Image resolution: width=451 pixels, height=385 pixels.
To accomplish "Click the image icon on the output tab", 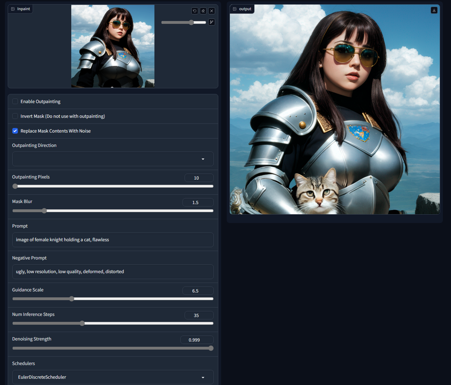I will coord(235,9).
